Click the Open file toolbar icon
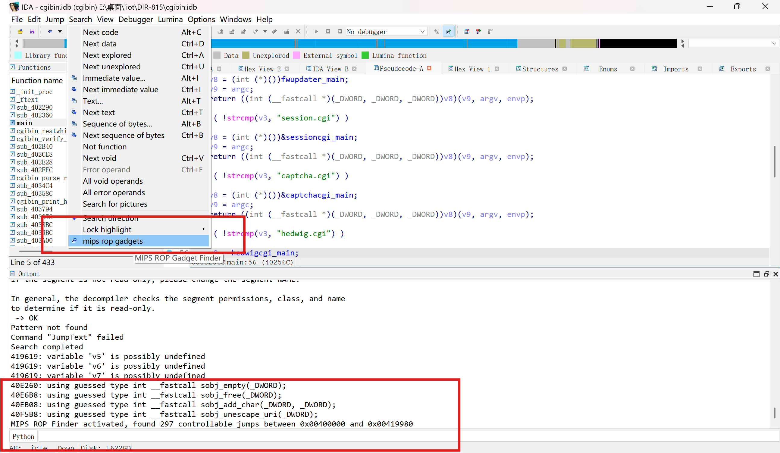Image resolution: width=780 pixels, height=453 pixels. (x=20, y=31)
